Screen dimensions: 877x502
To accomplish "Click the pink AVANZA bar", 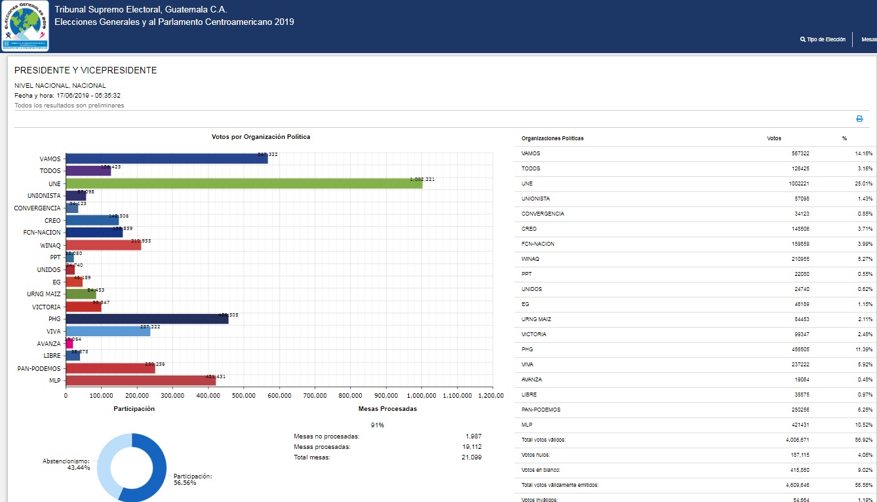I will click(x=69, y=343).
